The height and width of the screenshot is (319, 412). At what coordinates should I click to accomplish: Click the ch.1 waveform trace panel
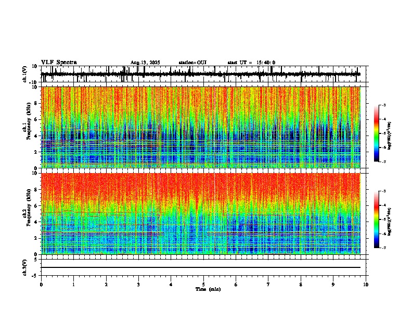(203, 74)
